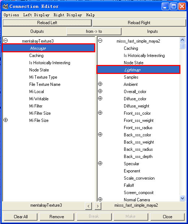Close the Connection Editor with the X
The width and height of the screenshot is (188, 224).
(182, 6)
